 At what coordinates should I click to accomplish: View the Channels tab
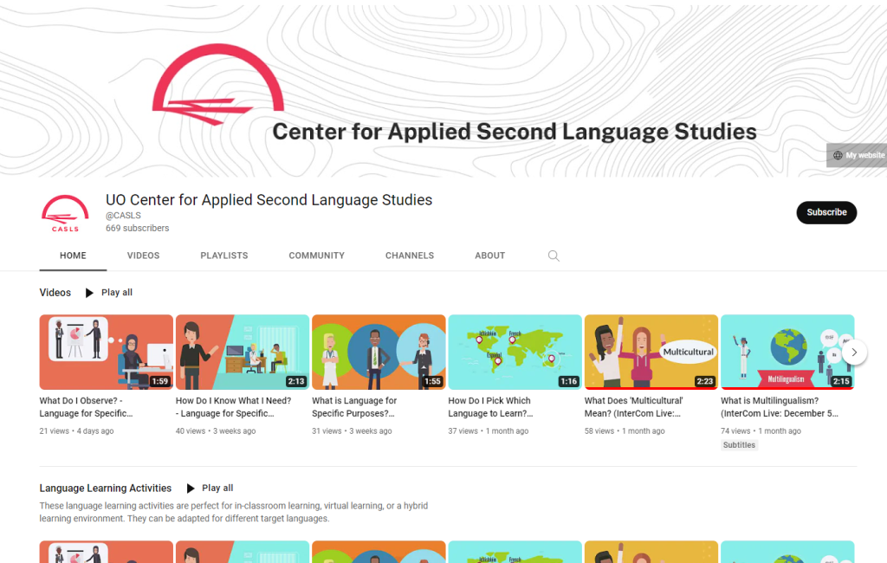tap(410, 256)
